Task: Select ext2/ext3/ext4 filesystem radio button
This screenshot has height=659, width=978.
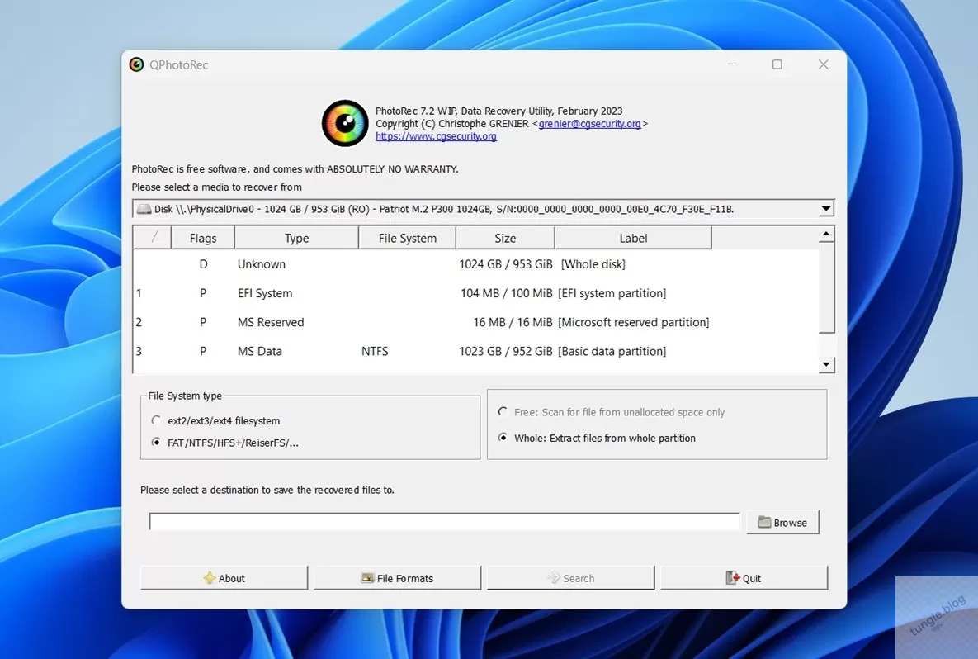Action: [156, 420]
